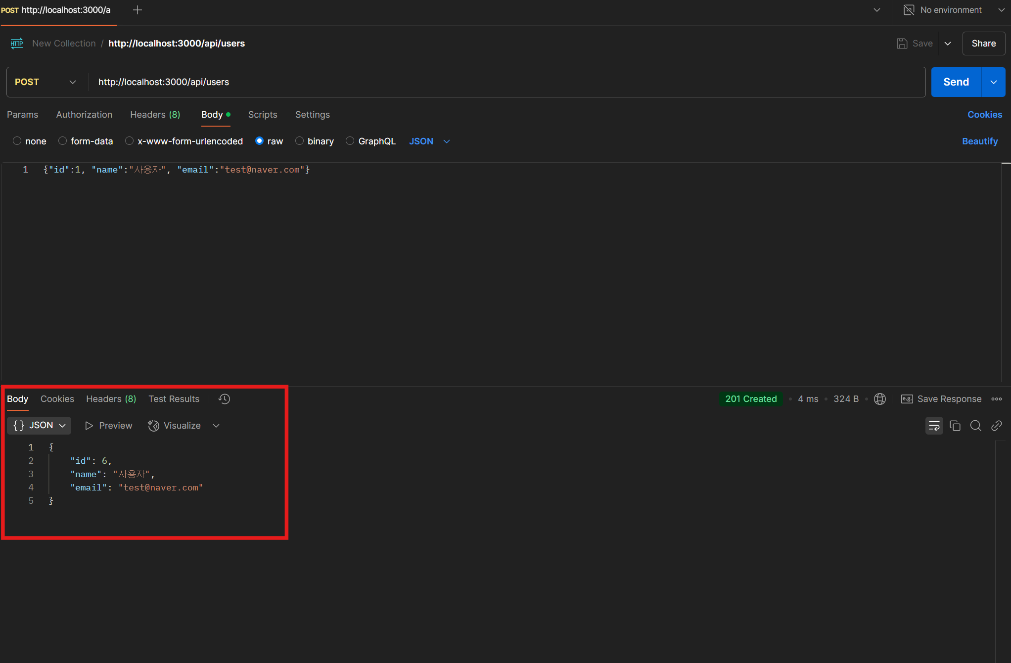This screenshot has height=663, width=1011.
Task: Open response history clock icon
Action: click(224, 399)
